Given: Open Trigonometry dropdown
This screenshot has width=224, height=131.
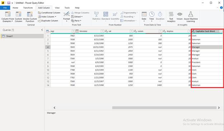Looking at the screenshot, I should [129, 13].
